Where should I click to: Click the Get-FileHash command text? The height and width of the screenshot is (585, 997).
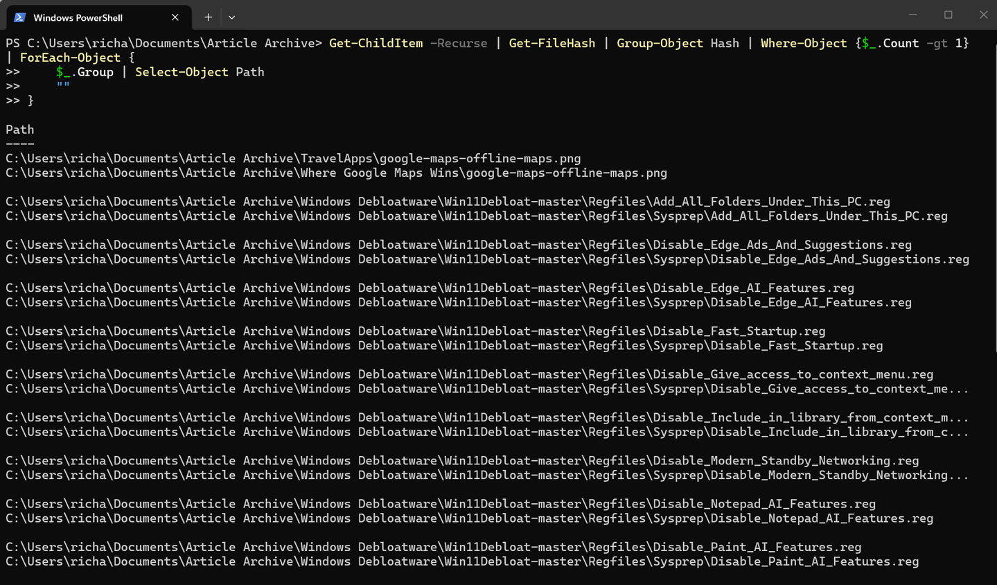[552, 43]
